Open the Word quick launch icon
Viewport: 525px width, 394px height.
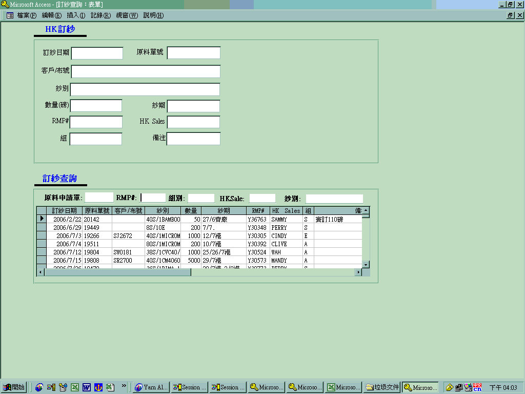click(x=86, y=387)
